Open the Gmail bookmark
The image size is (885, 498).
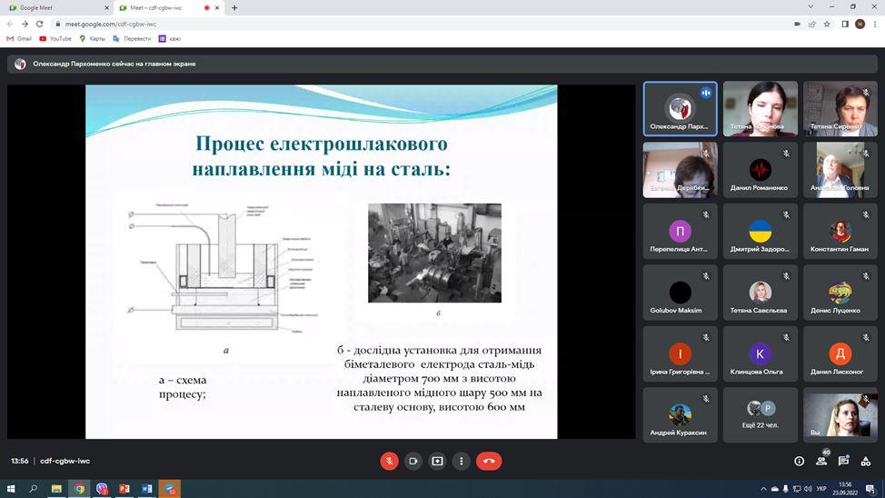click(x=18, y=38)
